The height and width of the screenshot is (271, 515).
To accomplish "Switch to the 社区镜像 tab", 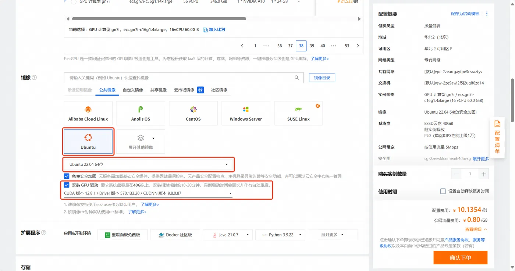I will pyautogui.click(x=219, y=90).
